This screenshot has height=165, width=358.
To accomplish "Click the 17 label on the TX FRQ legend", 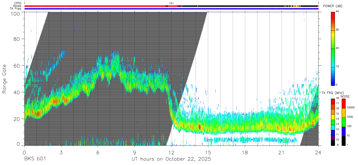I will (337, 103).
